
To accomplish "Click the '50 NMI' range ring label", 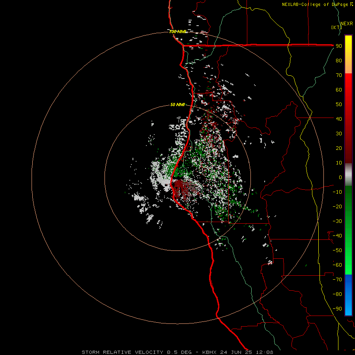I will coord(177,105).
